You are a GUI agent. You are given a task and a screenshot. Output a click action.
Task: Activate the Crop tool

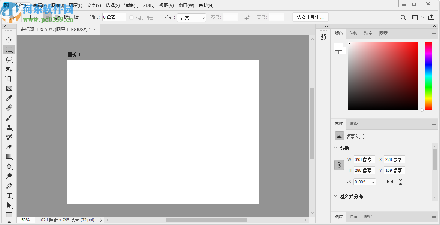pyautogui.click(x=9, y=79)
